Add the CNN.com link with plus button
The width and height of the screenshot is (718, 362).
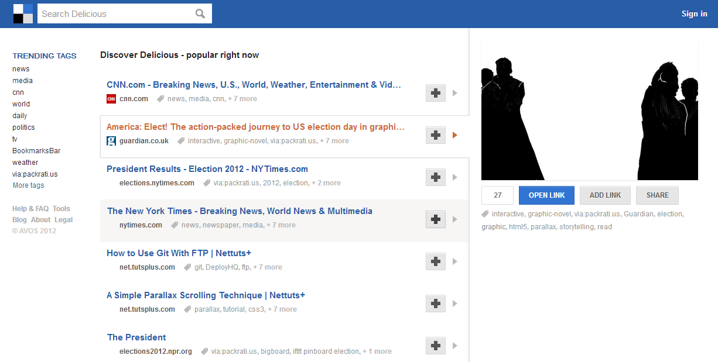435,93
